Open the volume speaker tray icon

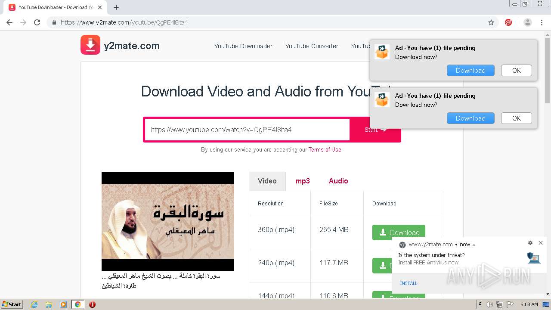coord(489,304)
